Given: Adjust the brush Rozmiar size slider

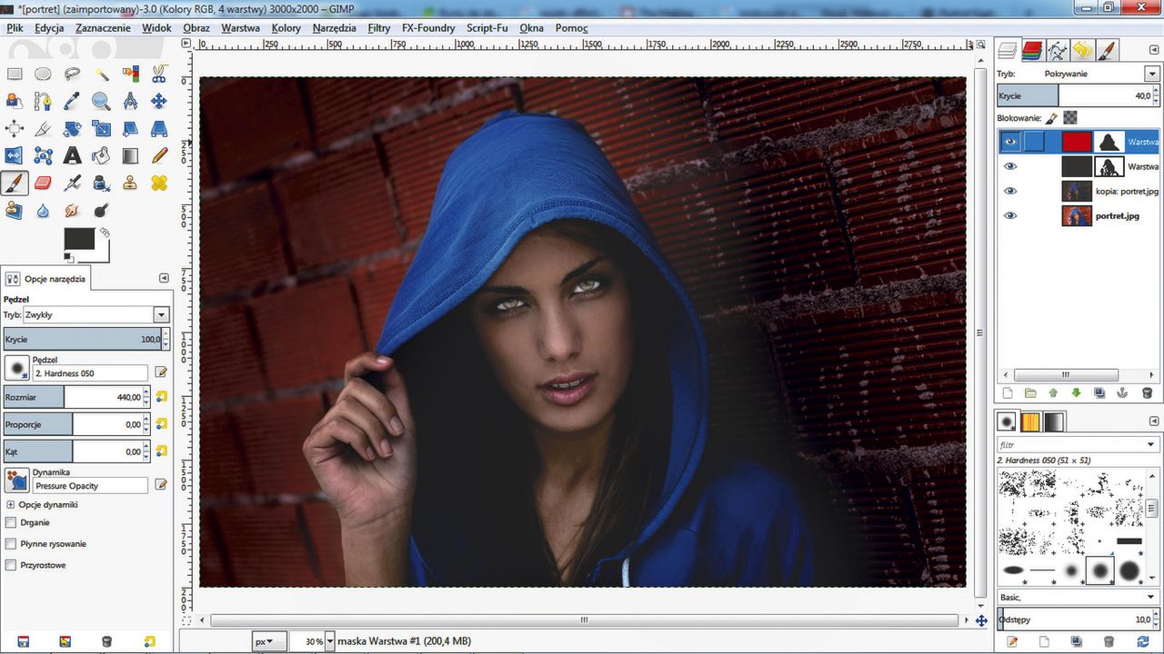Looking at the screenshot, I should [x=77, y=397].
